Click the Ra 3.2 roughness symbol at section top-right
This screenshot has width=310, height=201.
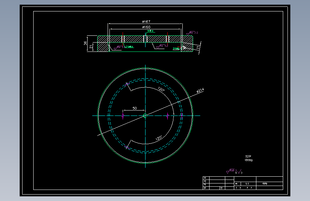[x=192, y=33]
